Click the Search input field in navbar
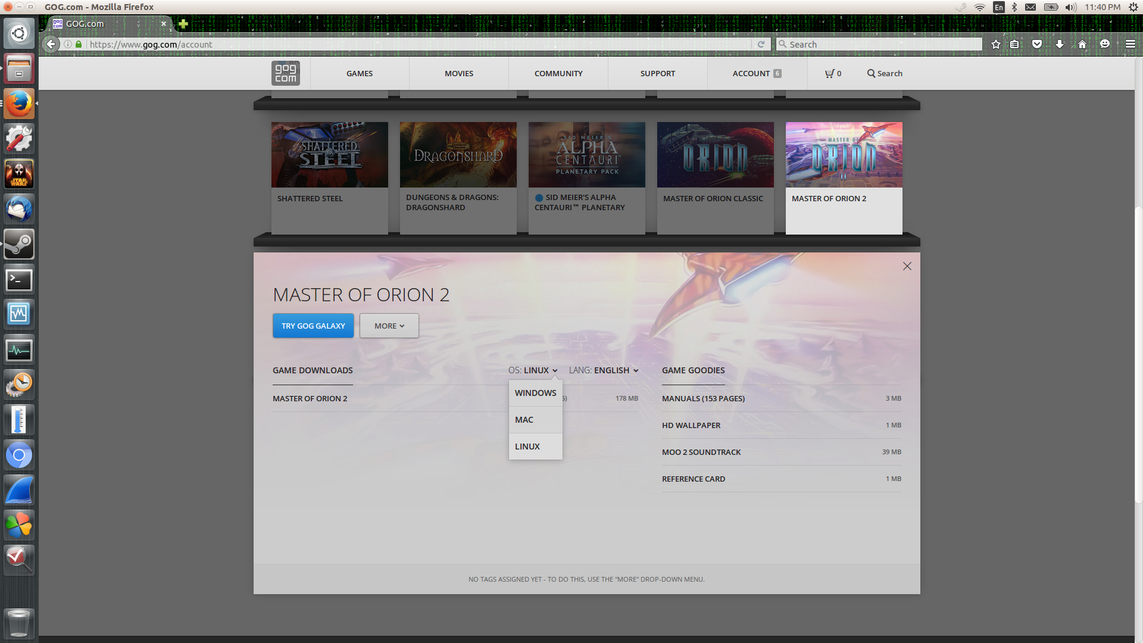This screenshot has width=1143, height=643. click(x=885, y=73)
